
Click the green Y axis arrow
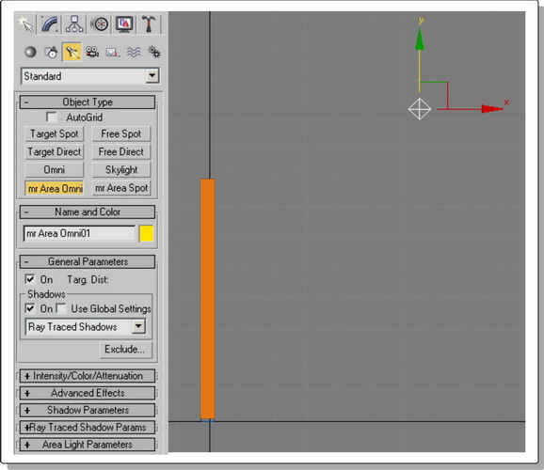pos(420,39)
